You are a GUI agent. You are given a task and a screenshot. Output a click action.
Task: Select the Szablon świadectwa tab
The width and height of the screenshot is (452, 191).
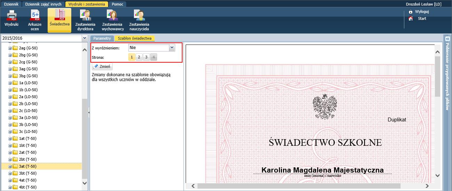click(x=135, y=38)
